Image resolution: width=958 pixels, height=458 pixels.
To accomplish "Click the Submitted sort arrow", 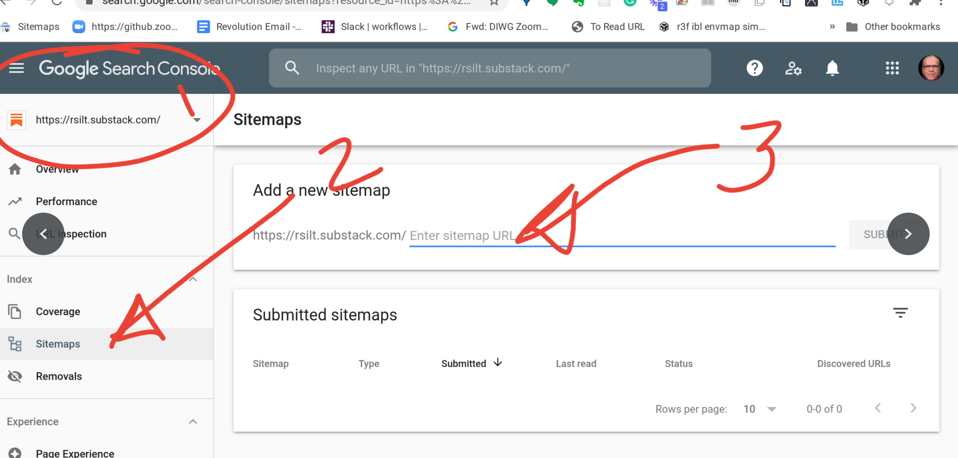I will [x=498, y=363].
